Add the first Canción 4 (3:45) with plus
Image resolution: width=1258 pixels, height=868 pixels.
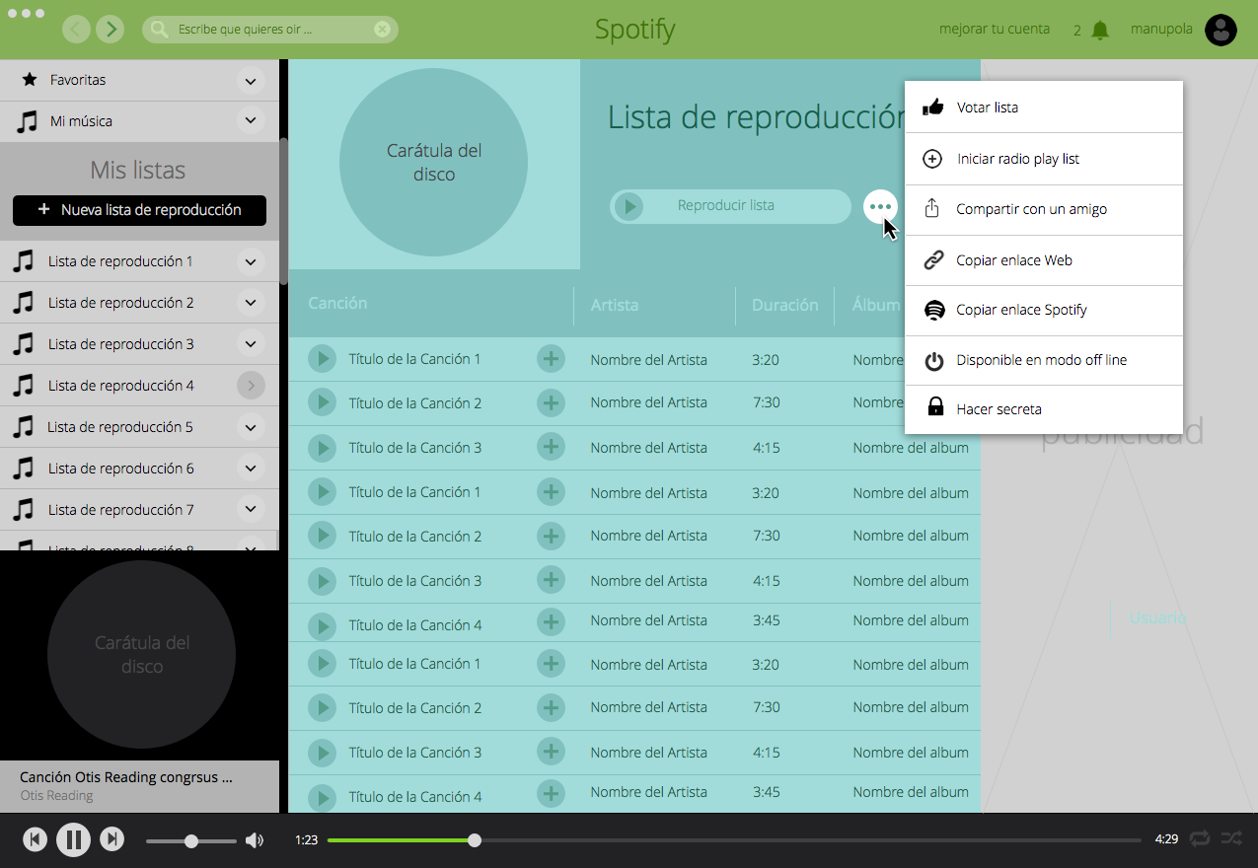pos(551,621)
